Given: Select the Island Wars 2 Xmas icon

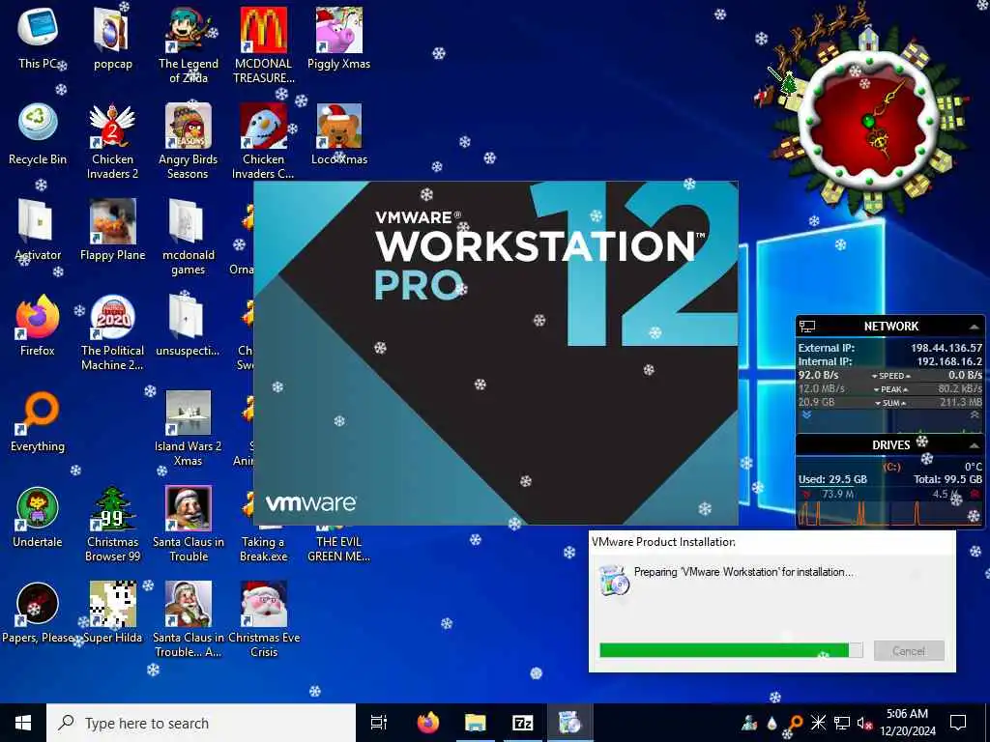Looking at the screenshot, I should pyautogui.click(x=189, y=429).
